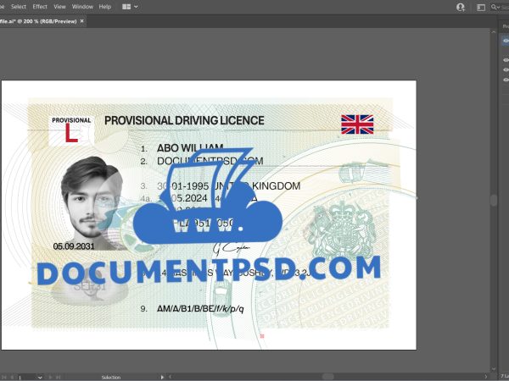The width and height of the screenshot is (509, 381).
Task: Open the Help menu
Action: (x=104, y=7)
